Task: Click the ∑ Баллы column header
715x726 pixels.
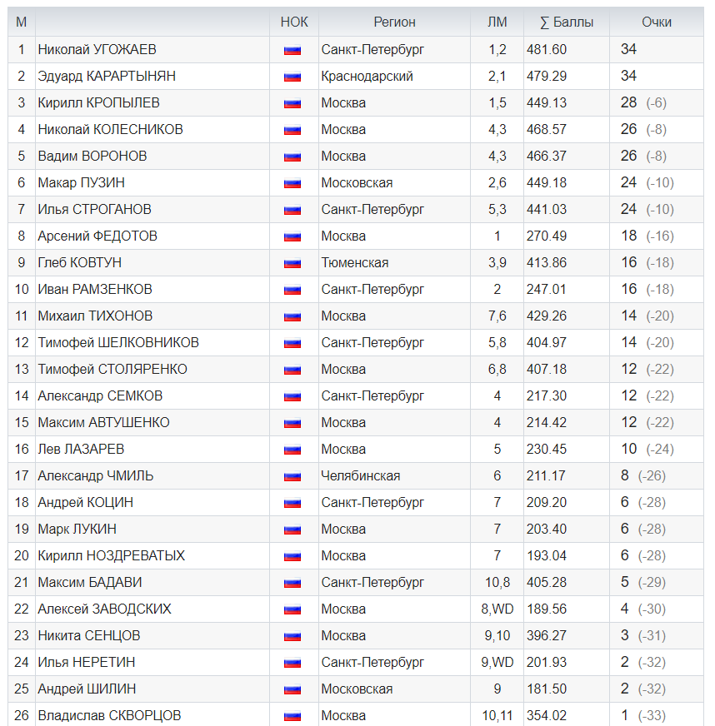Action: [566, 22]
